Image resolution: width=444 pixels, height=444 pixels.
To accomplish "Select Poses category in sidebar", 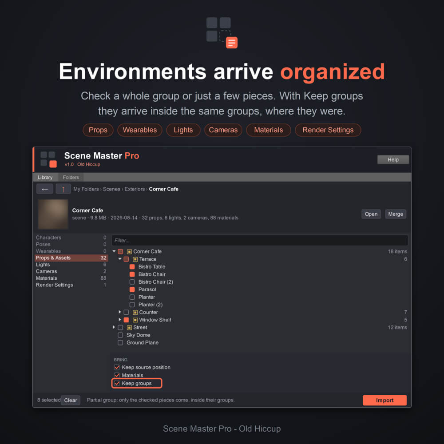I will coord(71,244).
